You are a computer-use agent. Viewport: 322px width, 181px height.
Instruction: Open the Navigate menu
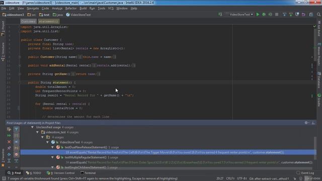tap(33, 9)
